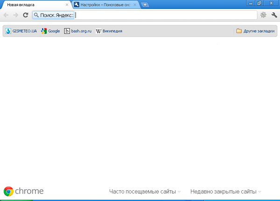280x201 pixels.
Task: Close the Настройки tab
Action: (135, 5)
